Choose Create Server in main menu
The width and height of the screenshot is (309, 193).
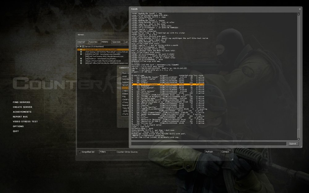tap(23, 107)
